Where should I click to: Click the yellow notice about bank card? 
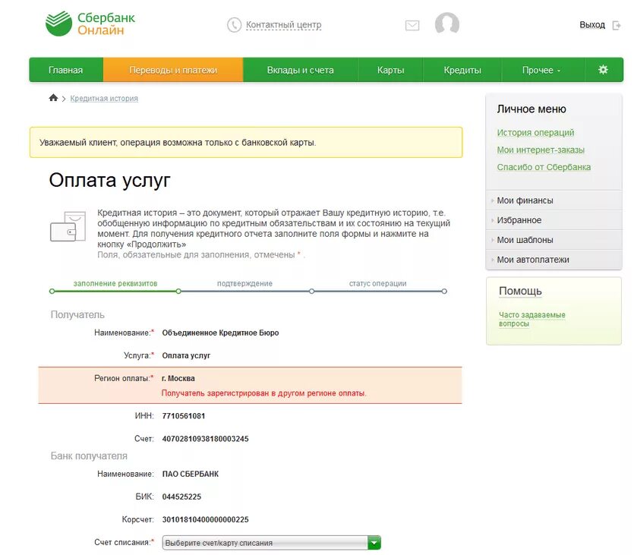(x=246, y=142)
